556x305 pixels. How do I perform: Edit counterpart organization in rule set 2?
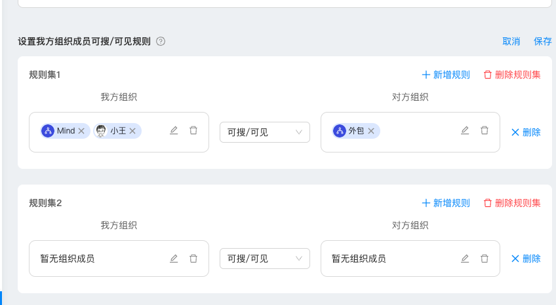click(x=465, y=259)
